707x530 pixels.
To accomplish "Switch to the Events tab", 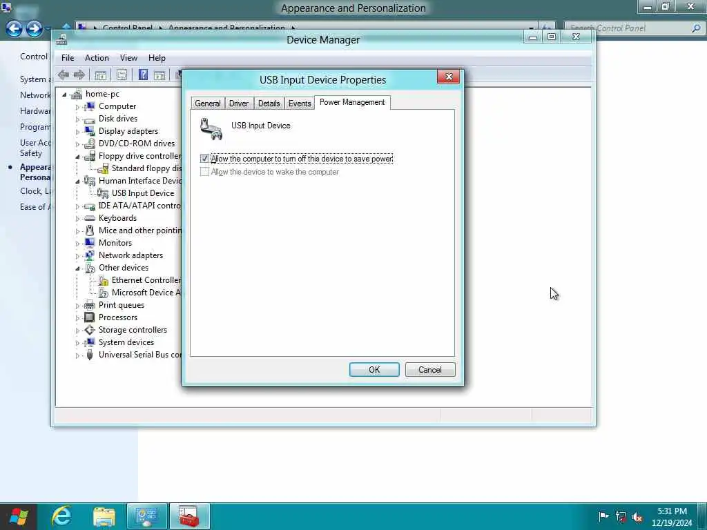I will pos(300,104).
